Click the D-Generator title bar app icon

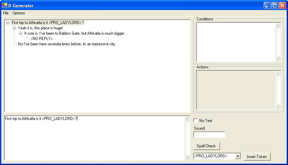pos(5,6)
